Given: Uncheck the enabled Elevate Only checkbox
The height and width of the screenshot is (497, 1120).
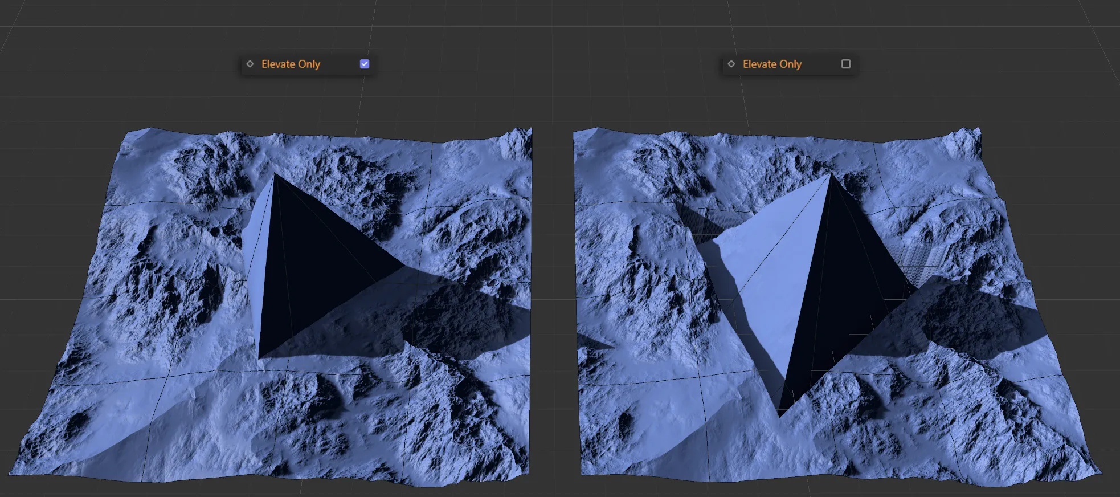Looking at the screenshot, I should [365, 64].
